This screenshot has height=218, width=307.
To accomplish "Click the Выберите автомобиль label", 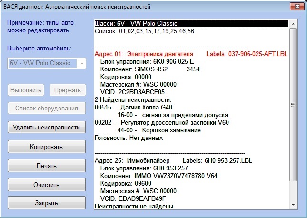I will coord(40,49).
